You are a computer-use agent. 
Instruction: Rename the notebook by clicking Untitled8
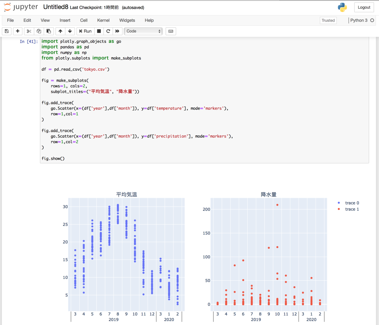55,7
